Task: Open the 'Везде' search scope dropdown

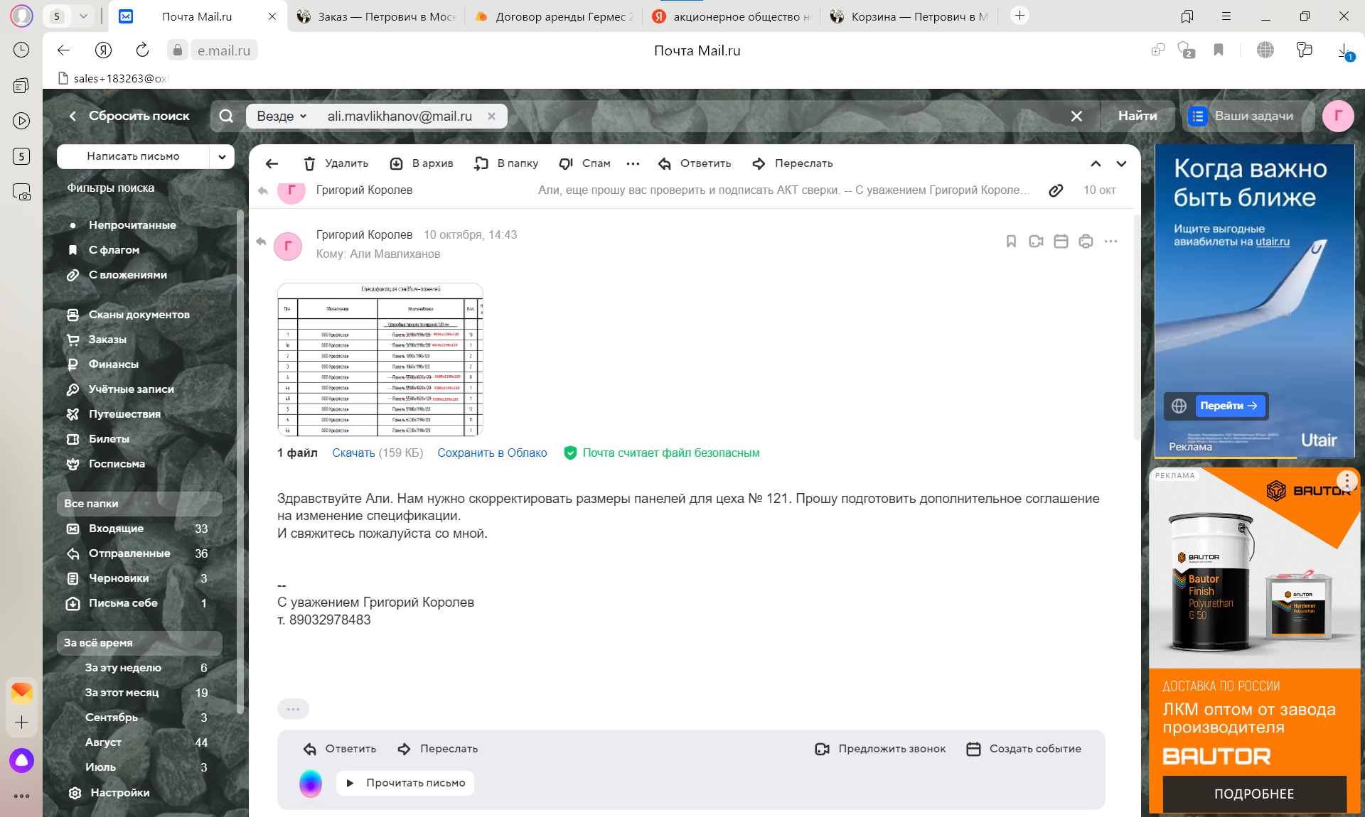Action: tap(282, 116)
